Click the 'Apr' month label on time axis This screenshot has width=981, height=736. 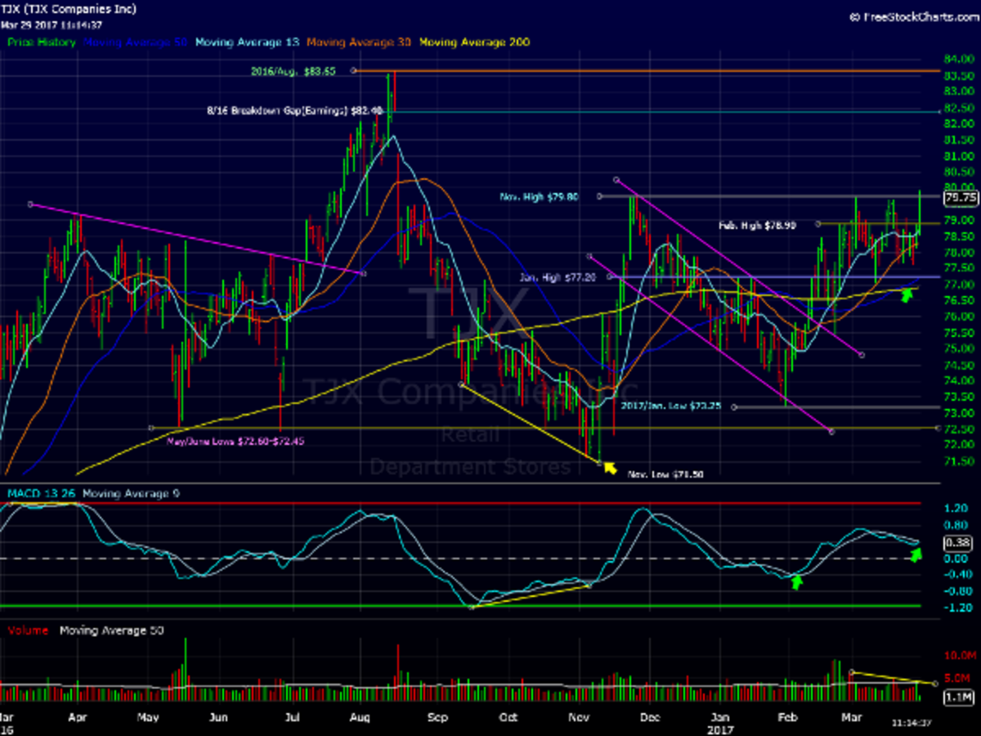pyautogui.click(x=78, y=718)
